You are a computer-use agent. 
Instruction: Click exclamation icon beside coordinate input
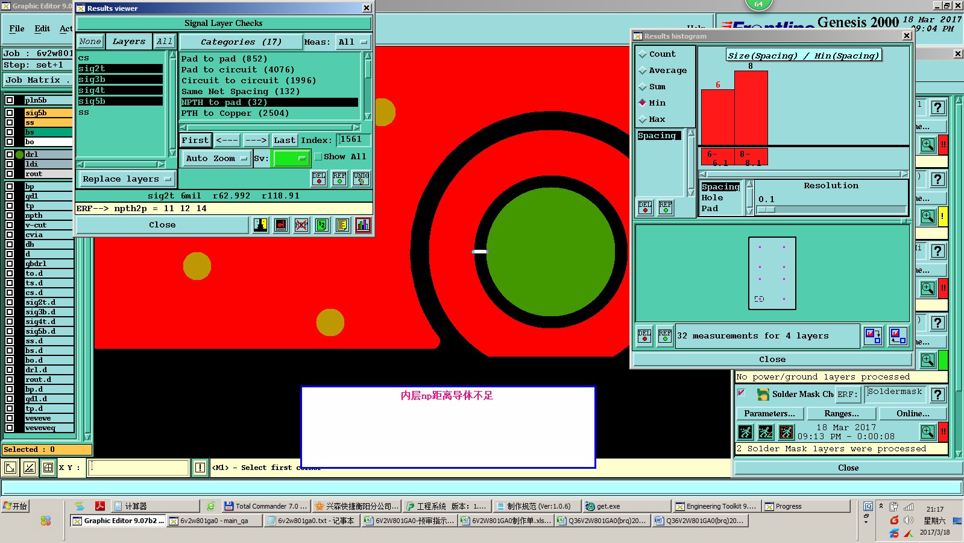200,468
